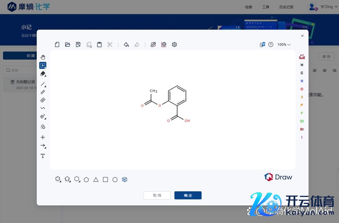Select the red oxygen O atom
Screen dimensions: 339x223
(x=302, y=89)
